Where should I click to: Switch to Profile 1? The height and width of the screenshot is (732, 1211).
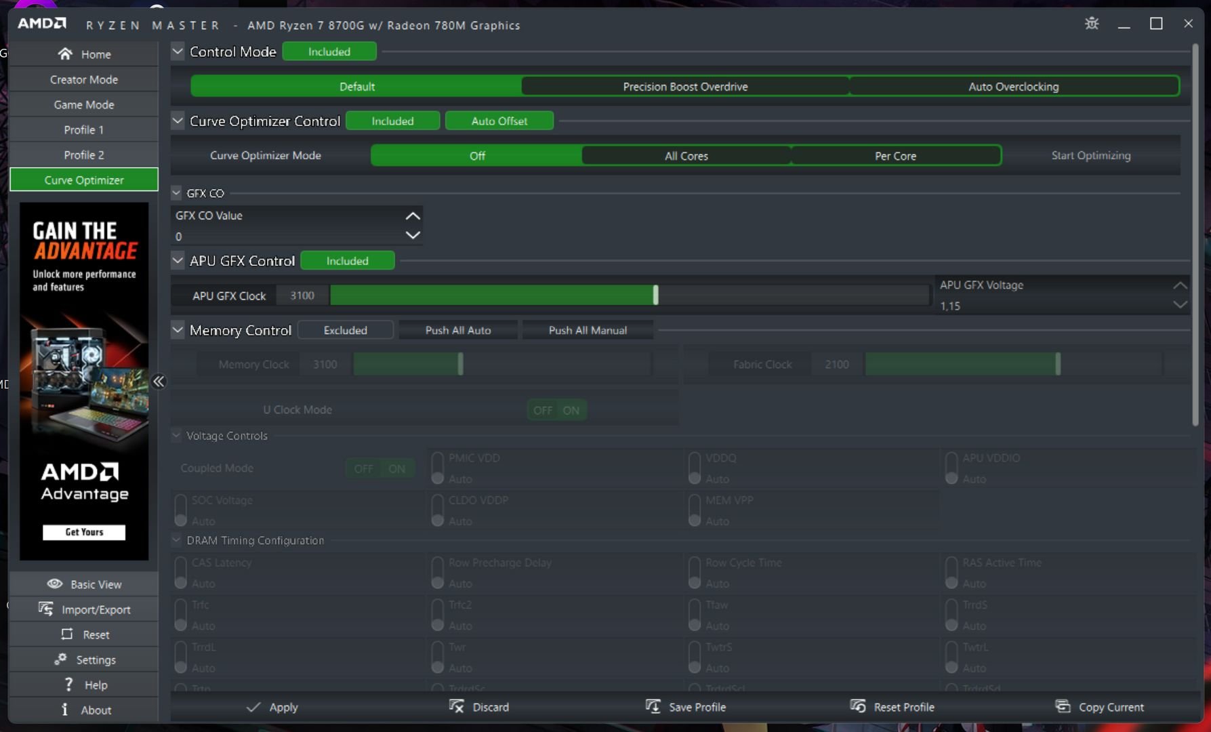point(84,129)
